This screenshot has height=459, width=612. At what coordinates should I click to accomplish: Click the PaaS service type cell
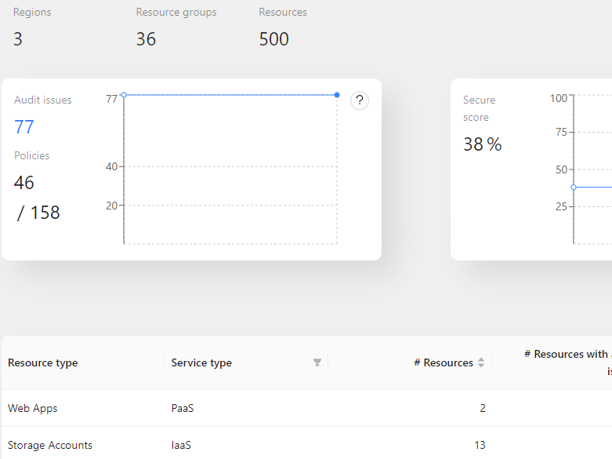(182, 408)
